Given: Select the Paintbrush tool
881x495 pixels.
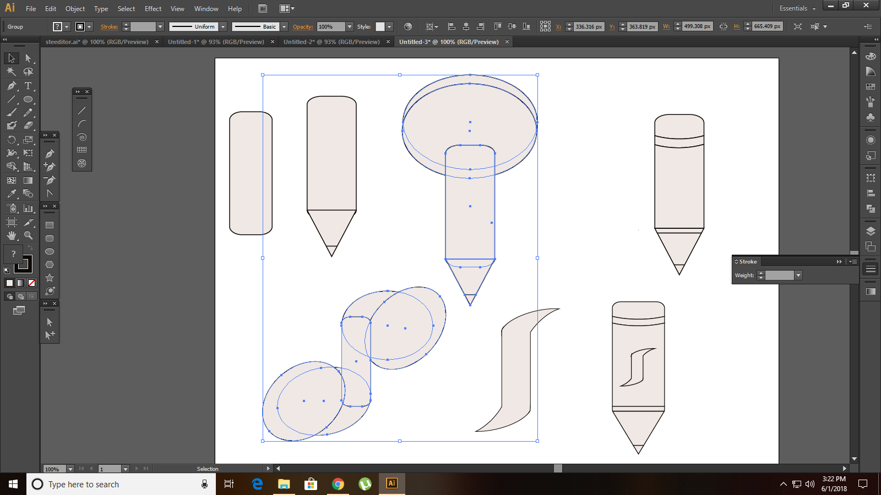Looking at the screenshot, I should [12, 112].
